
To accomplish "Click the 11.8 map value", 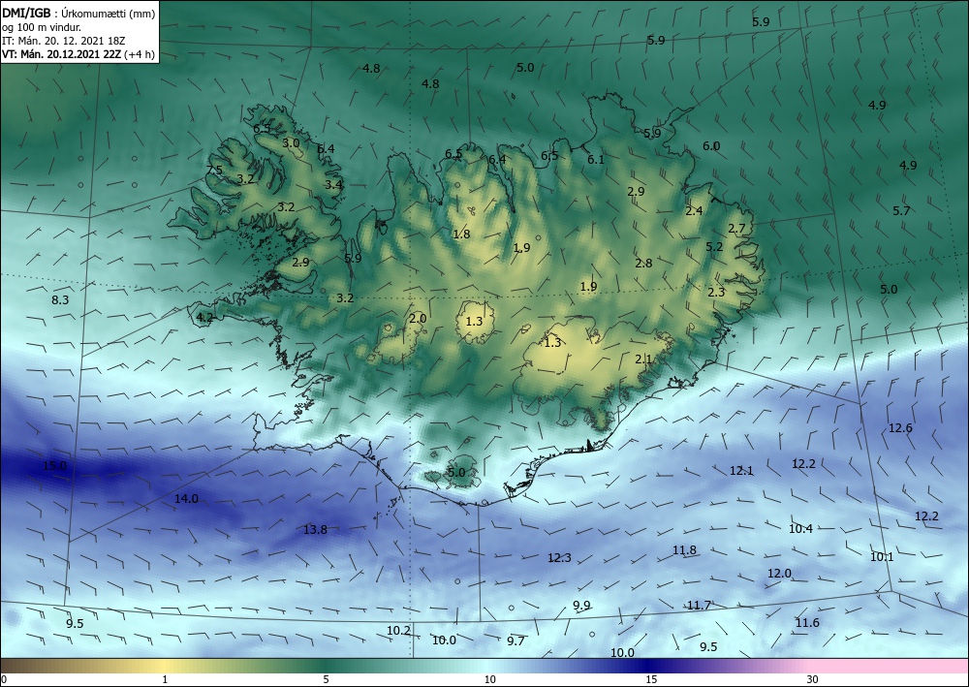I will [685, 549].
